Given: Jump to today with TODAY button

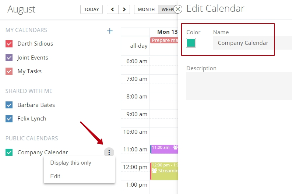Looking at the screenshot, I should 91,10.
